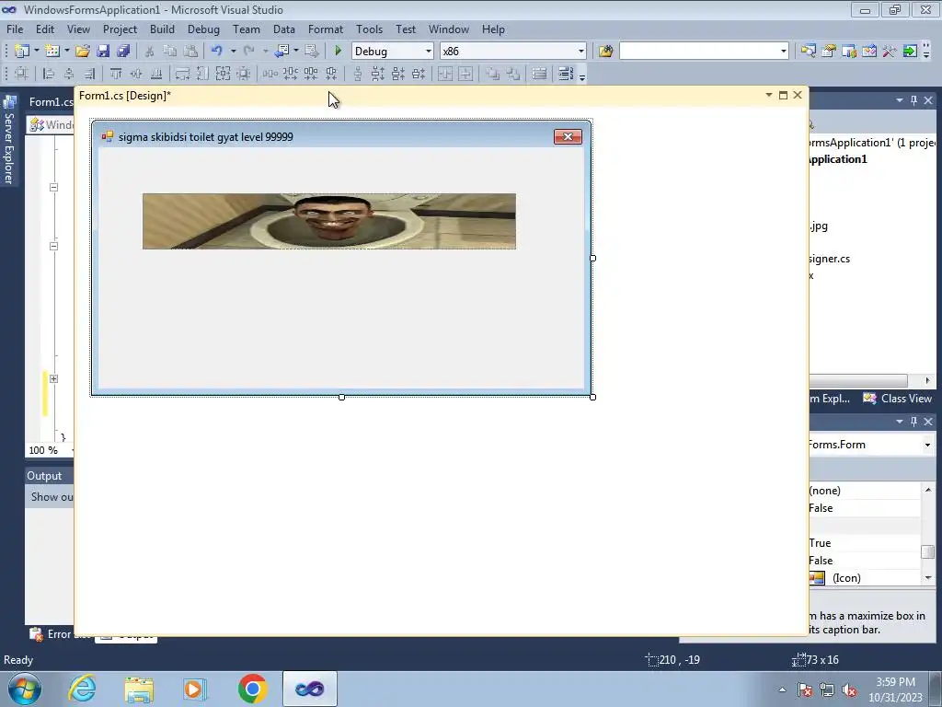Viewport: 942px width, 707px height.
Task: Open the File menu
Action: [x=15, y=29]
